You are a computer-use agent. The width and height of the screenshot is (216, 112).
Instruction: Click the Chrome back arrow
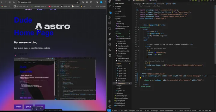coord(2,2)
